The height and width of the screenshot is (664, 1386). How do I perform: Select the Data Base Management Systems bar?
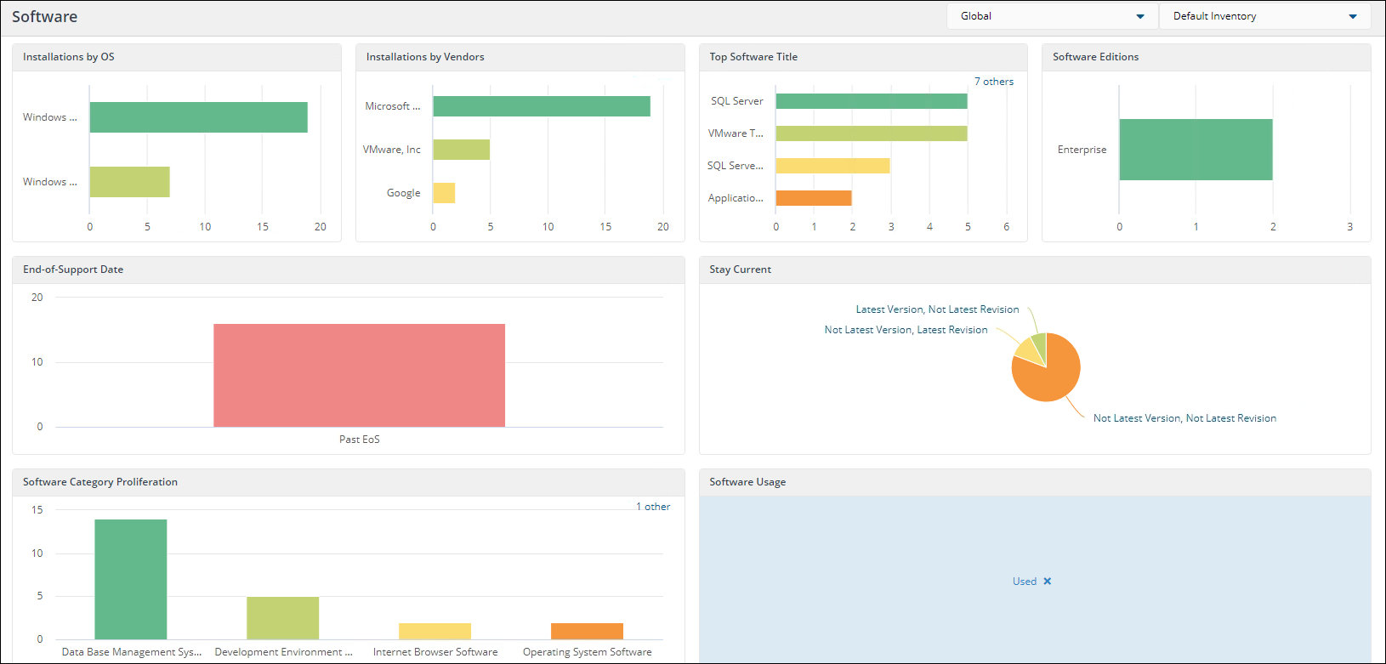click(x=131, y=579)
